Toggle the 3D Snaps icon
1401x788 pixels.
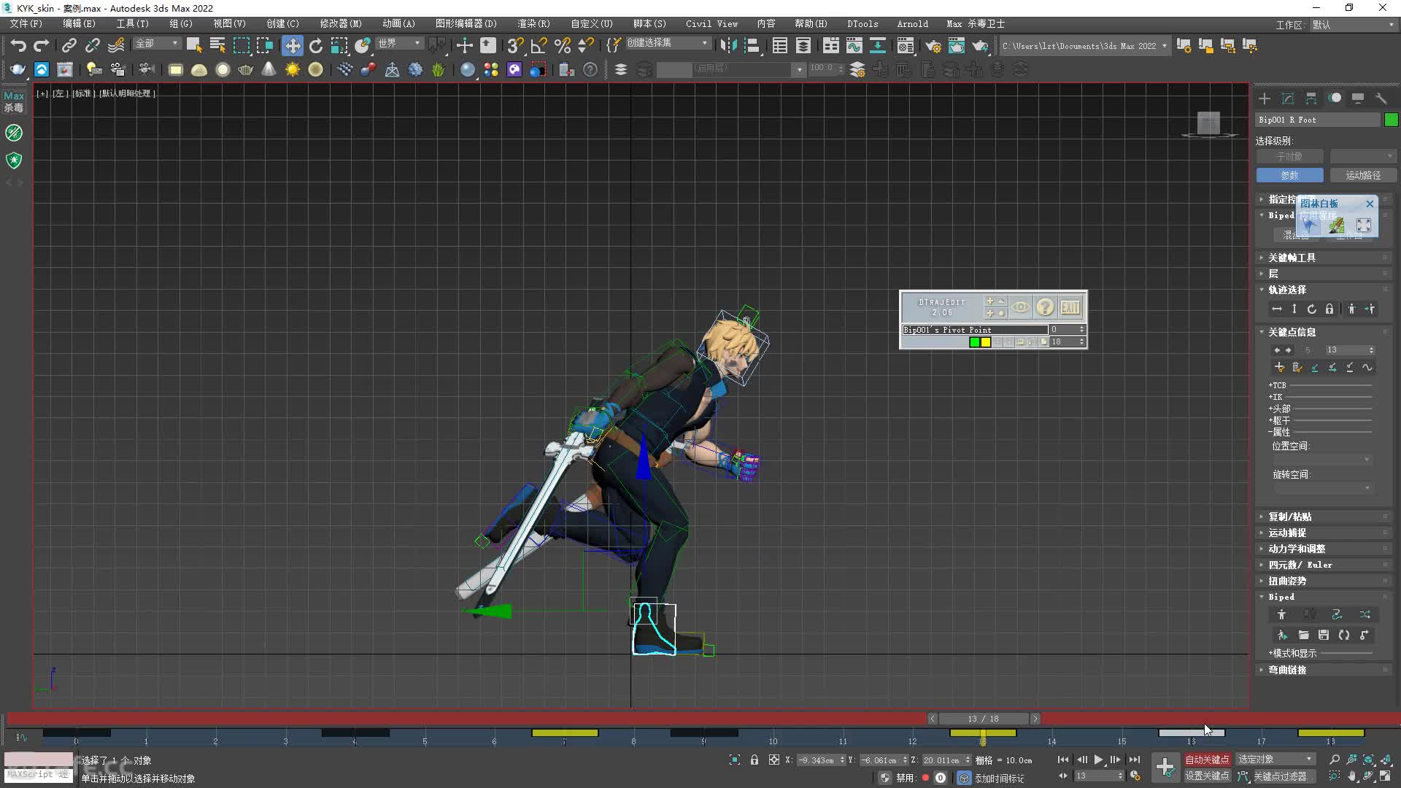pyautogui.click(x=516, y=45)
